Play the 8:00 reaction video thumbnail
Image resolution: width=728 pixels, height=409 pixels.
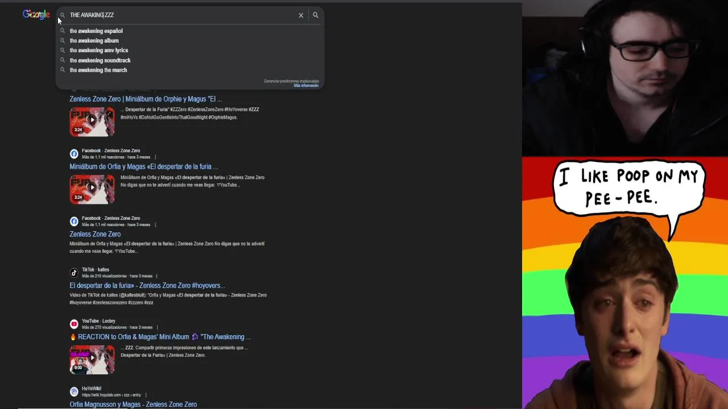tap(92, 360)
